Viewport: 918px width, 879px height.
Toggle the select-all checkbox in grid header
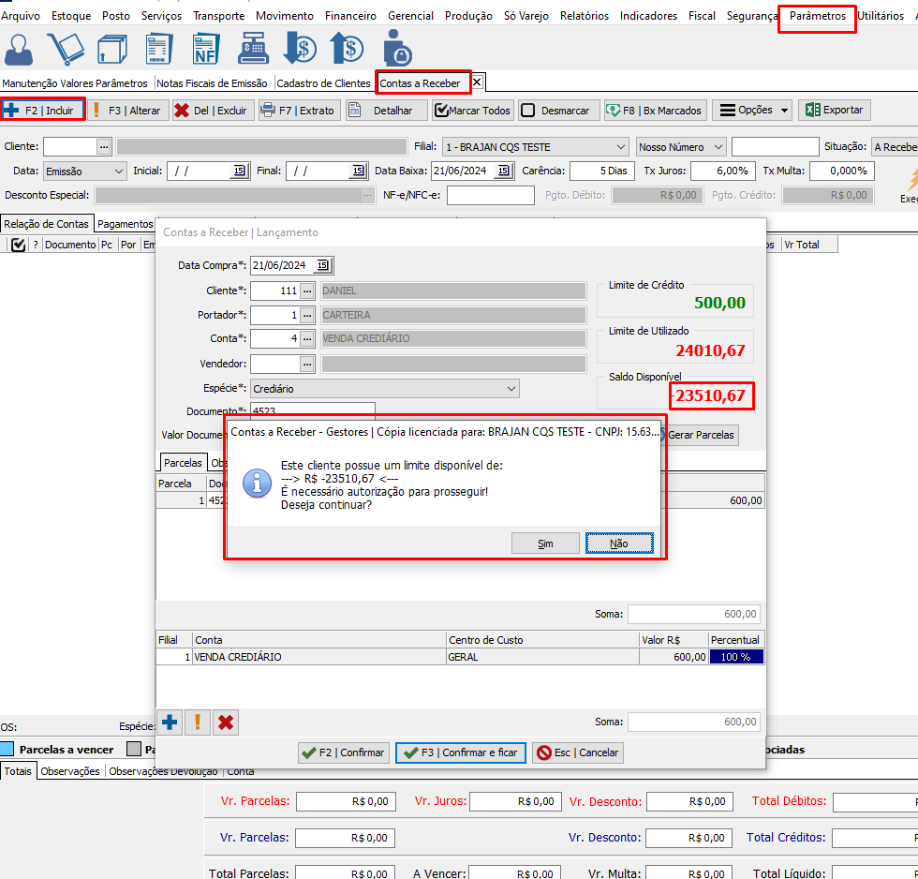(17, 245)
